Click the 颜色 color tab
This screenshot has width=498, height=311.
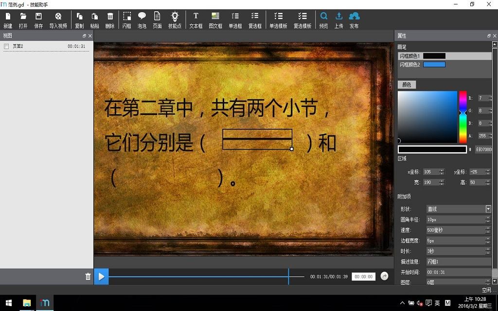[x=407, y=85]
